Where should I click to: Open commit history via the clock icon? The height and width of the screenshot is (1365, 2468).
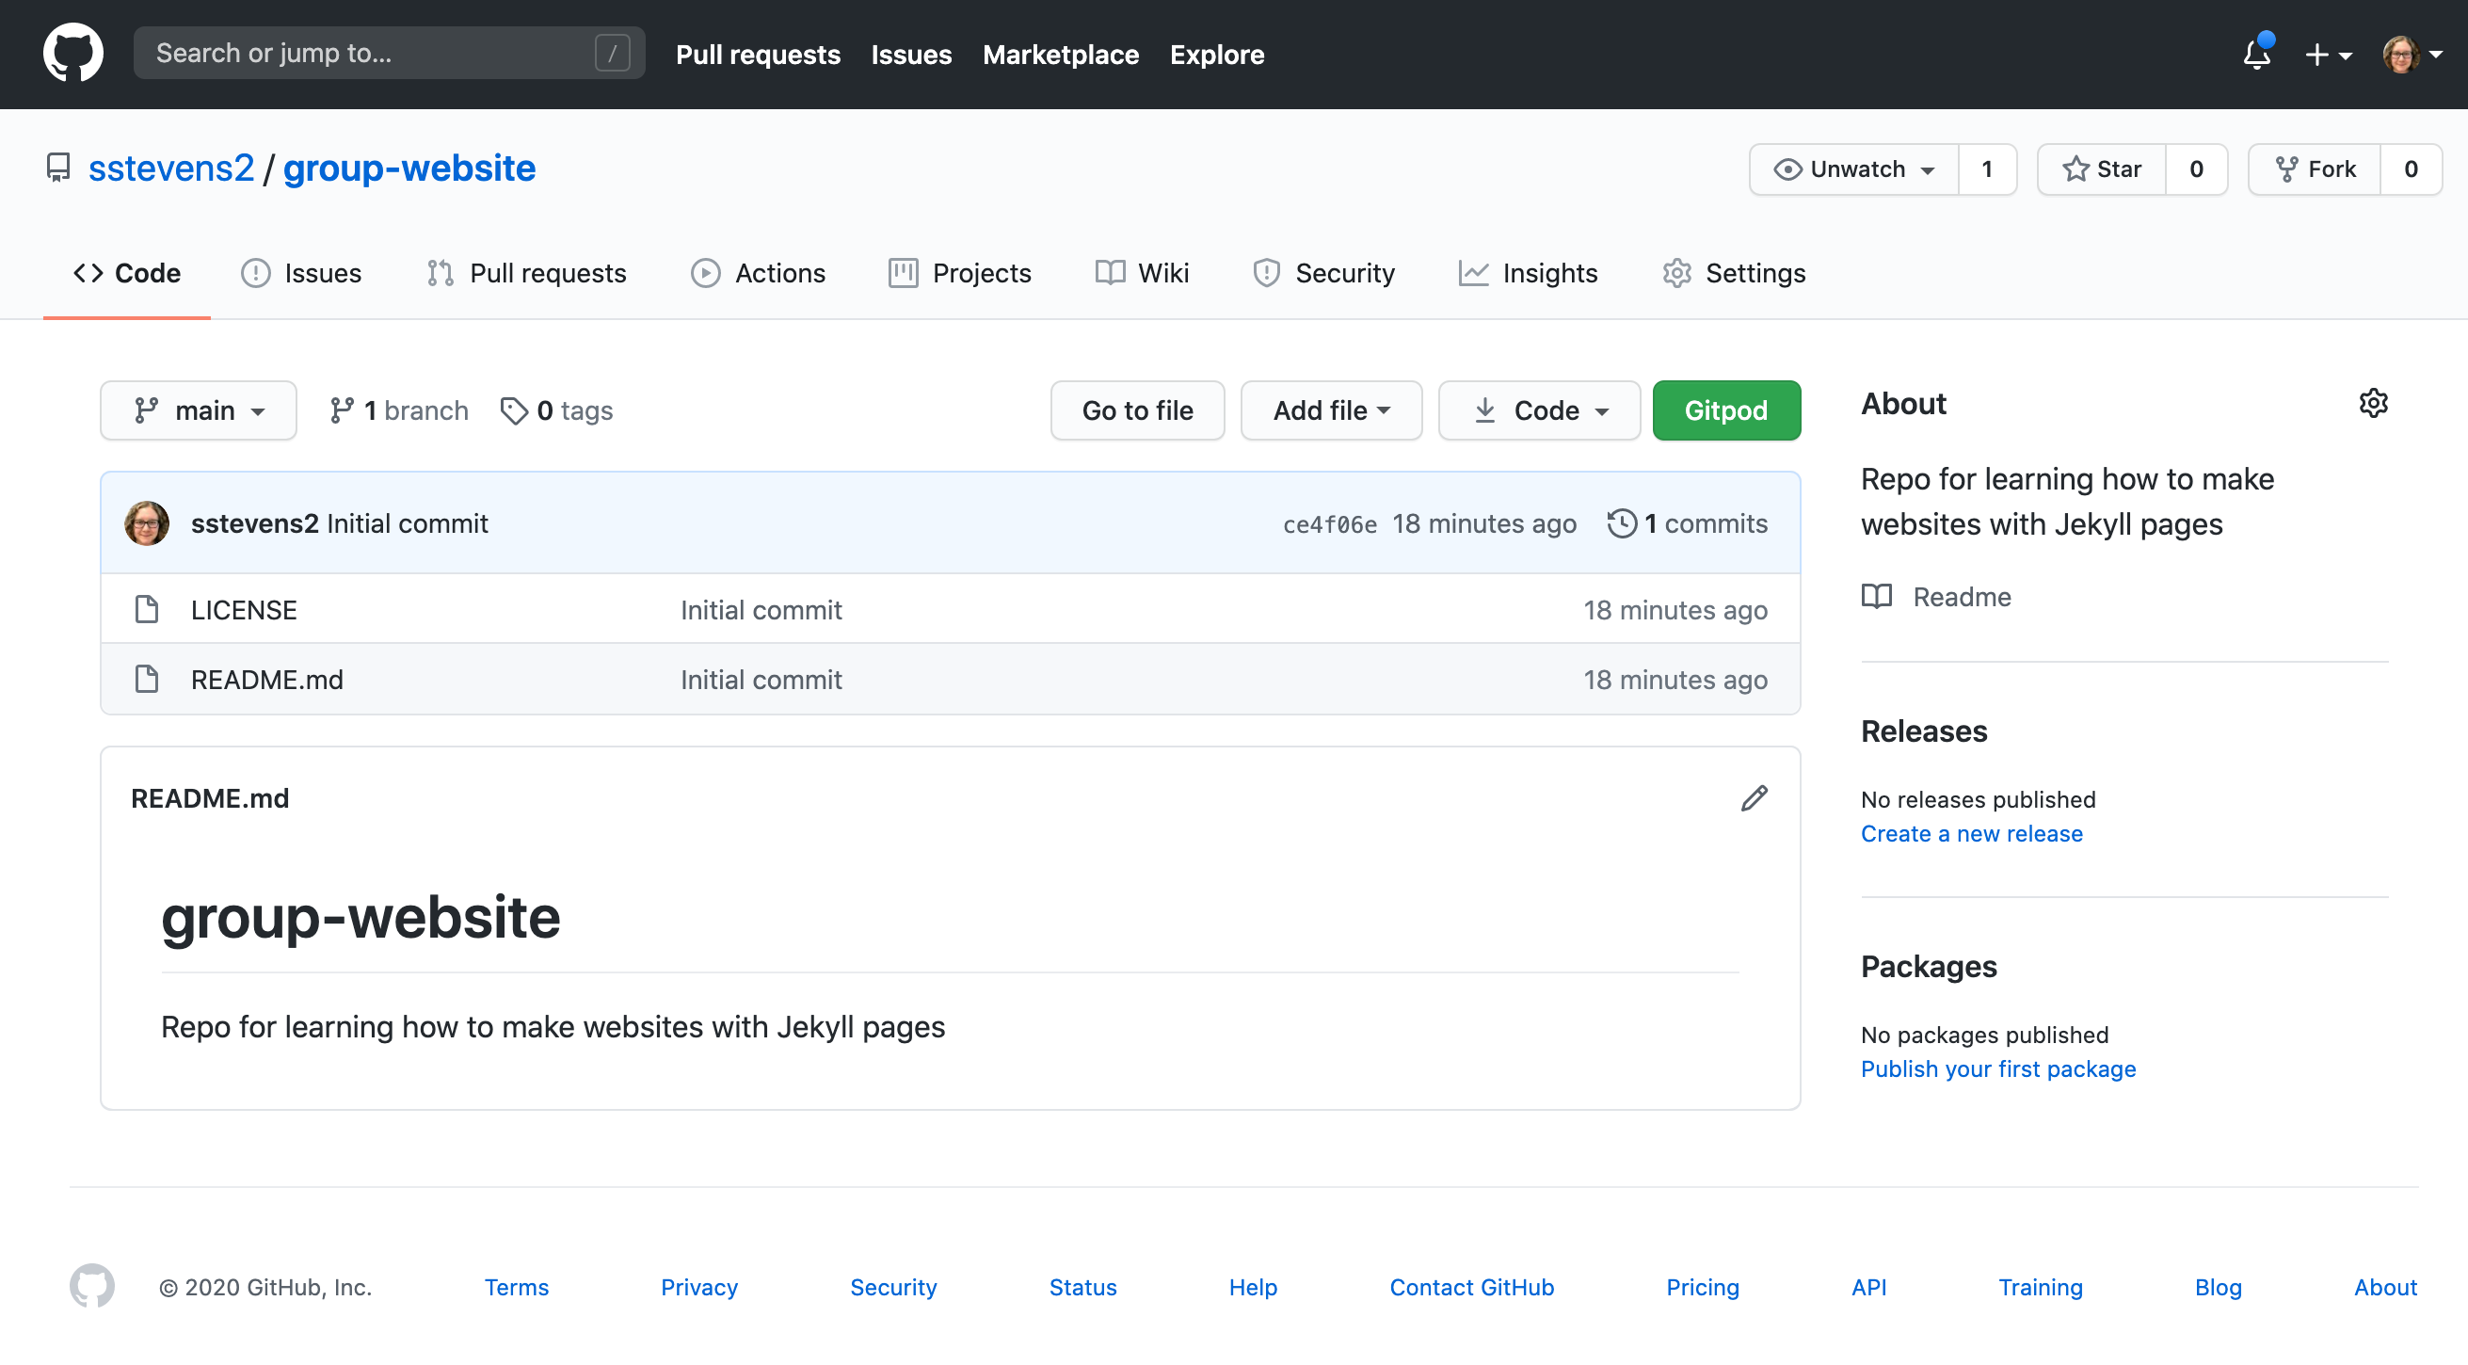pyautogui.click(x=1621, y=523)
